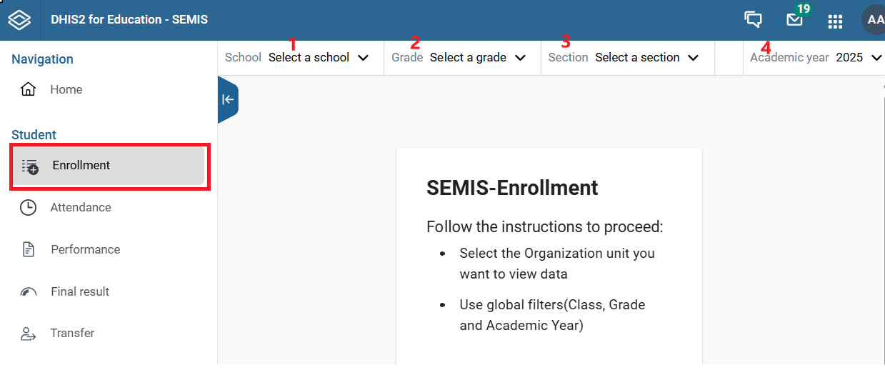Open the messages mail icon
Image resolution: width=885 pixels, height=370 pixels.
(794, 20)
